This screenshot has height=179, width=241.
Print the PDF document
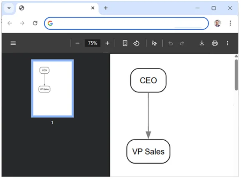[215, 43]
